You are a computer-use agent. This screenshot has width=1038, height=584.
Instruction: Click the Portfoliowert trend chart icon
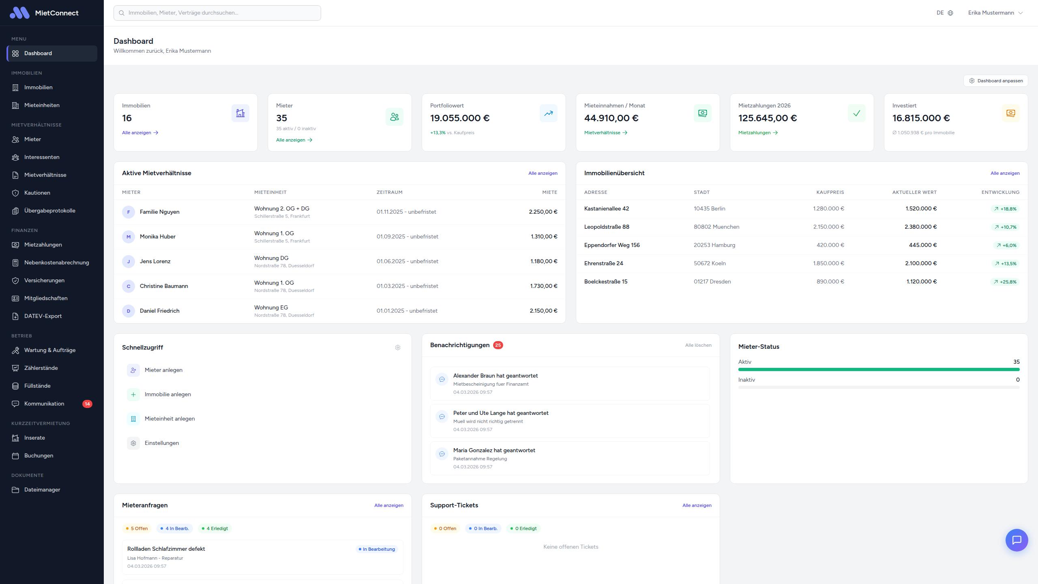(x=548, y=113)
